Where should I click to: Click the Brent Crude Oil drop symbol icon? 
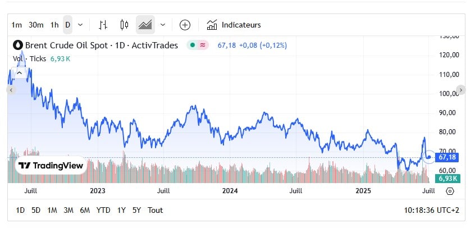coord(17,45)
